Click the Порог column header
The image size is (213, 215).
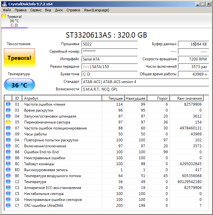(x=158, y=98)
